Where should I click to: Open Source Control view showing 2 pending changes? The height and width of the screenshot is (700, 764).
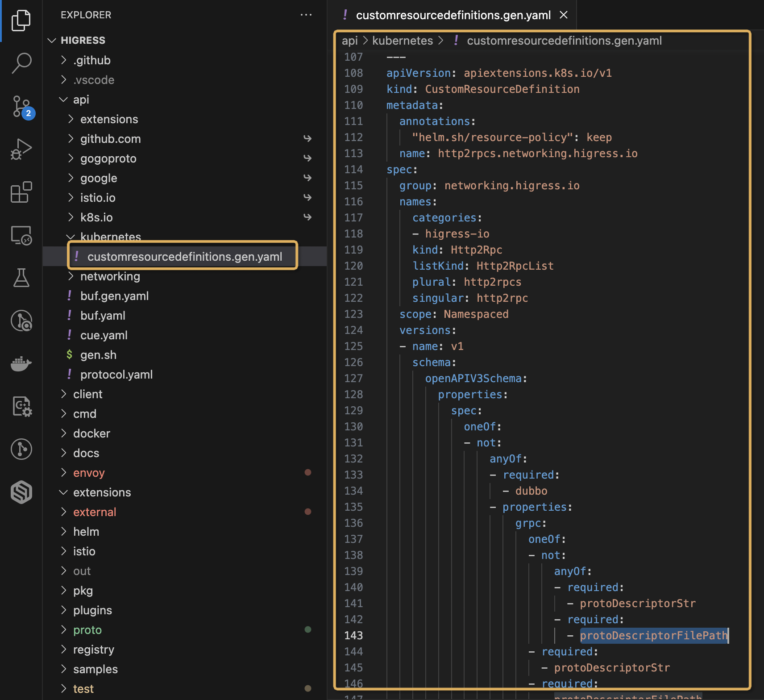tap(21, 107)
